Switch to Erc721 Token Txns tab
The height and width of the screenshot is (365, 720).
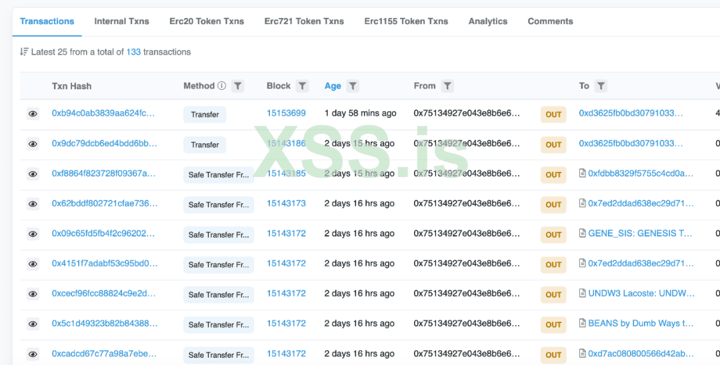[x=304, y=21]
